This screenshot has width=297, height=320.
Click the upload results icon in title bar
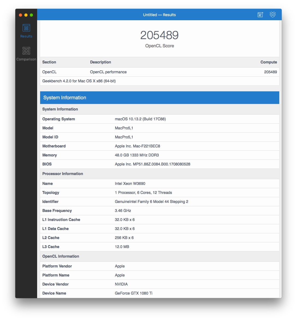point(260,15)
